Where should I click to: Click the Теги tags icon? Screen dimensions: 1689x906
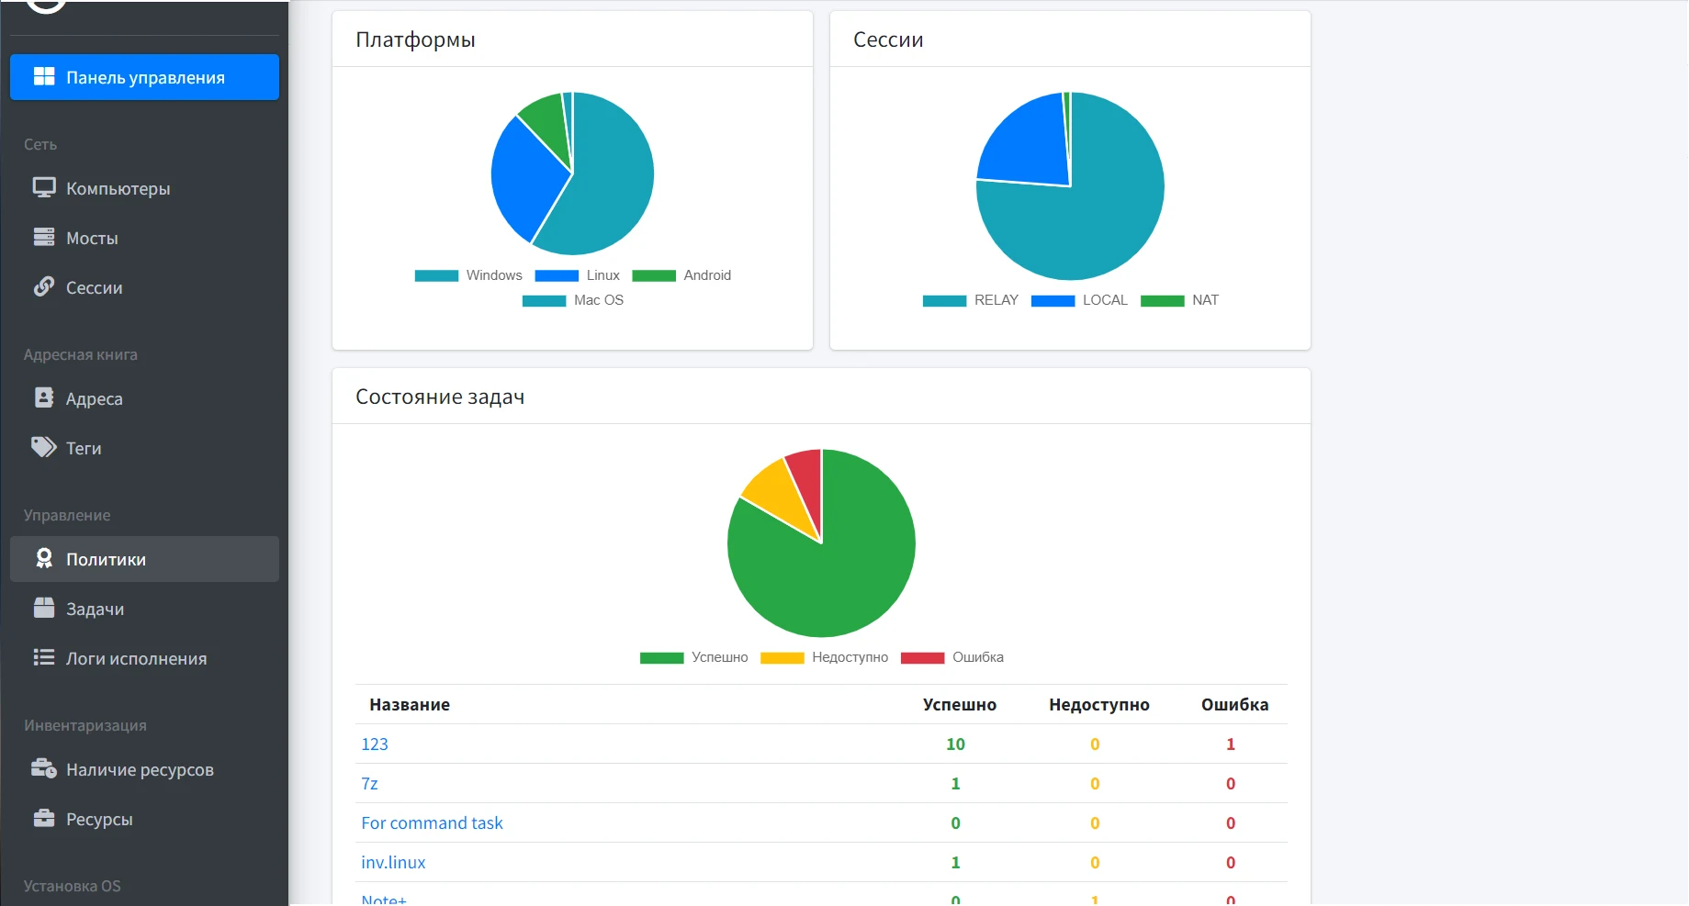coord(44,447)
